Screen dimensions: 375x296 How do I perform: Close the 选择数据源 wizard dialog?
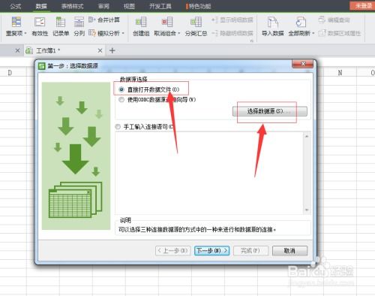(302, 64)
